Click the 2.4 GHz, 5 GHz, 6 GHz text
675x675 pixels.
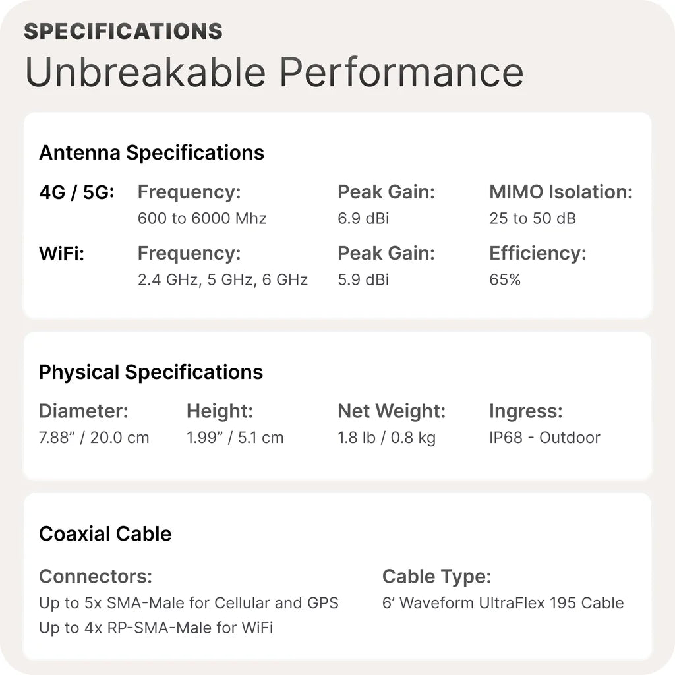click(222, 279)
